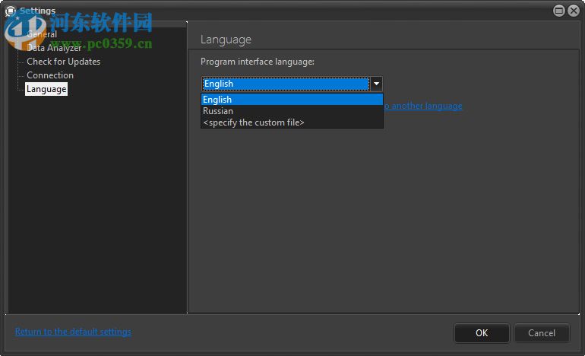Confirm settings with the OK button

tap(482, 333)
